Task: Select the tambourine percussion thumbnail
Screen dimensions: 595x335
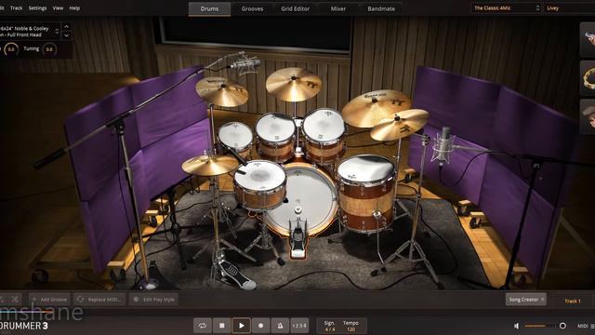Action: 588,78
